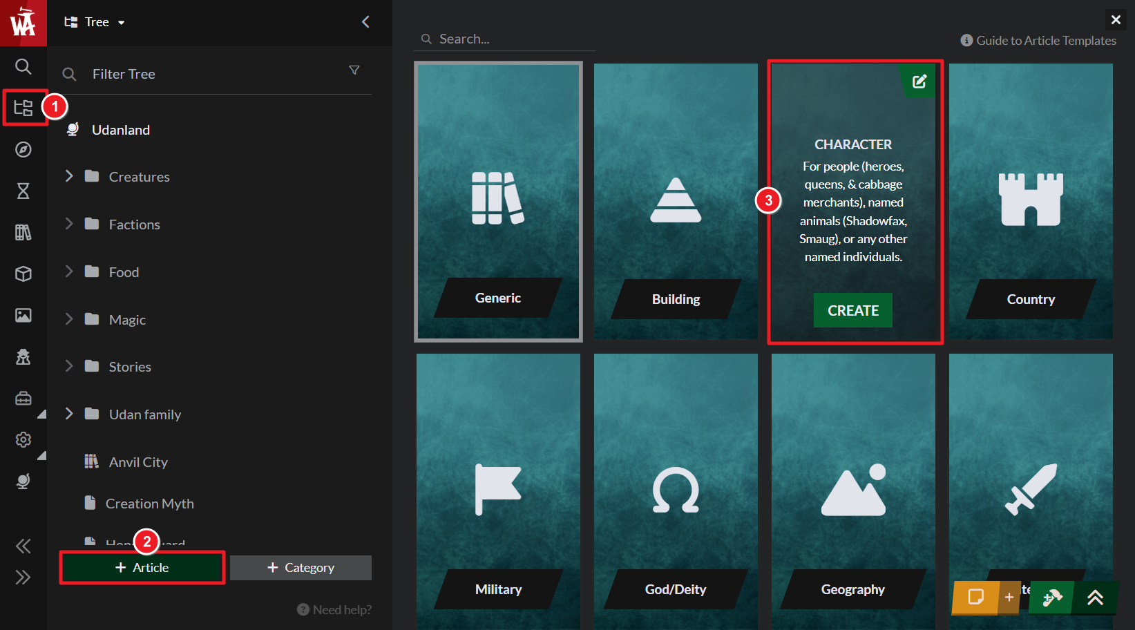
Task: Click the add Article button
Action: pyautogui.click(x=142, y=568)
